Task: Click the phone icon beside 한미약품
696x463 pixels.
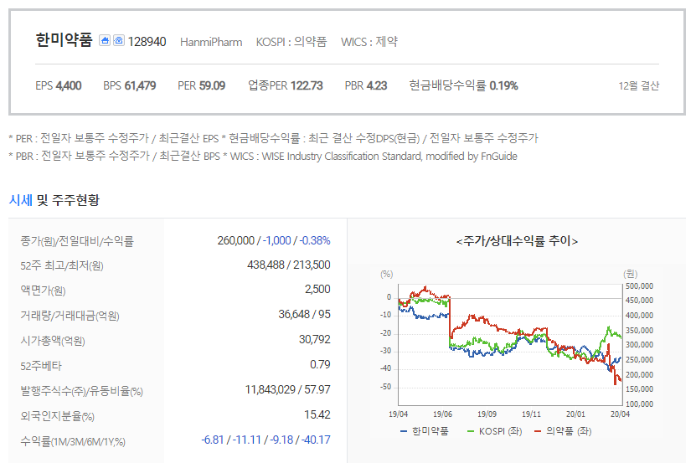Action: [119, 40]
